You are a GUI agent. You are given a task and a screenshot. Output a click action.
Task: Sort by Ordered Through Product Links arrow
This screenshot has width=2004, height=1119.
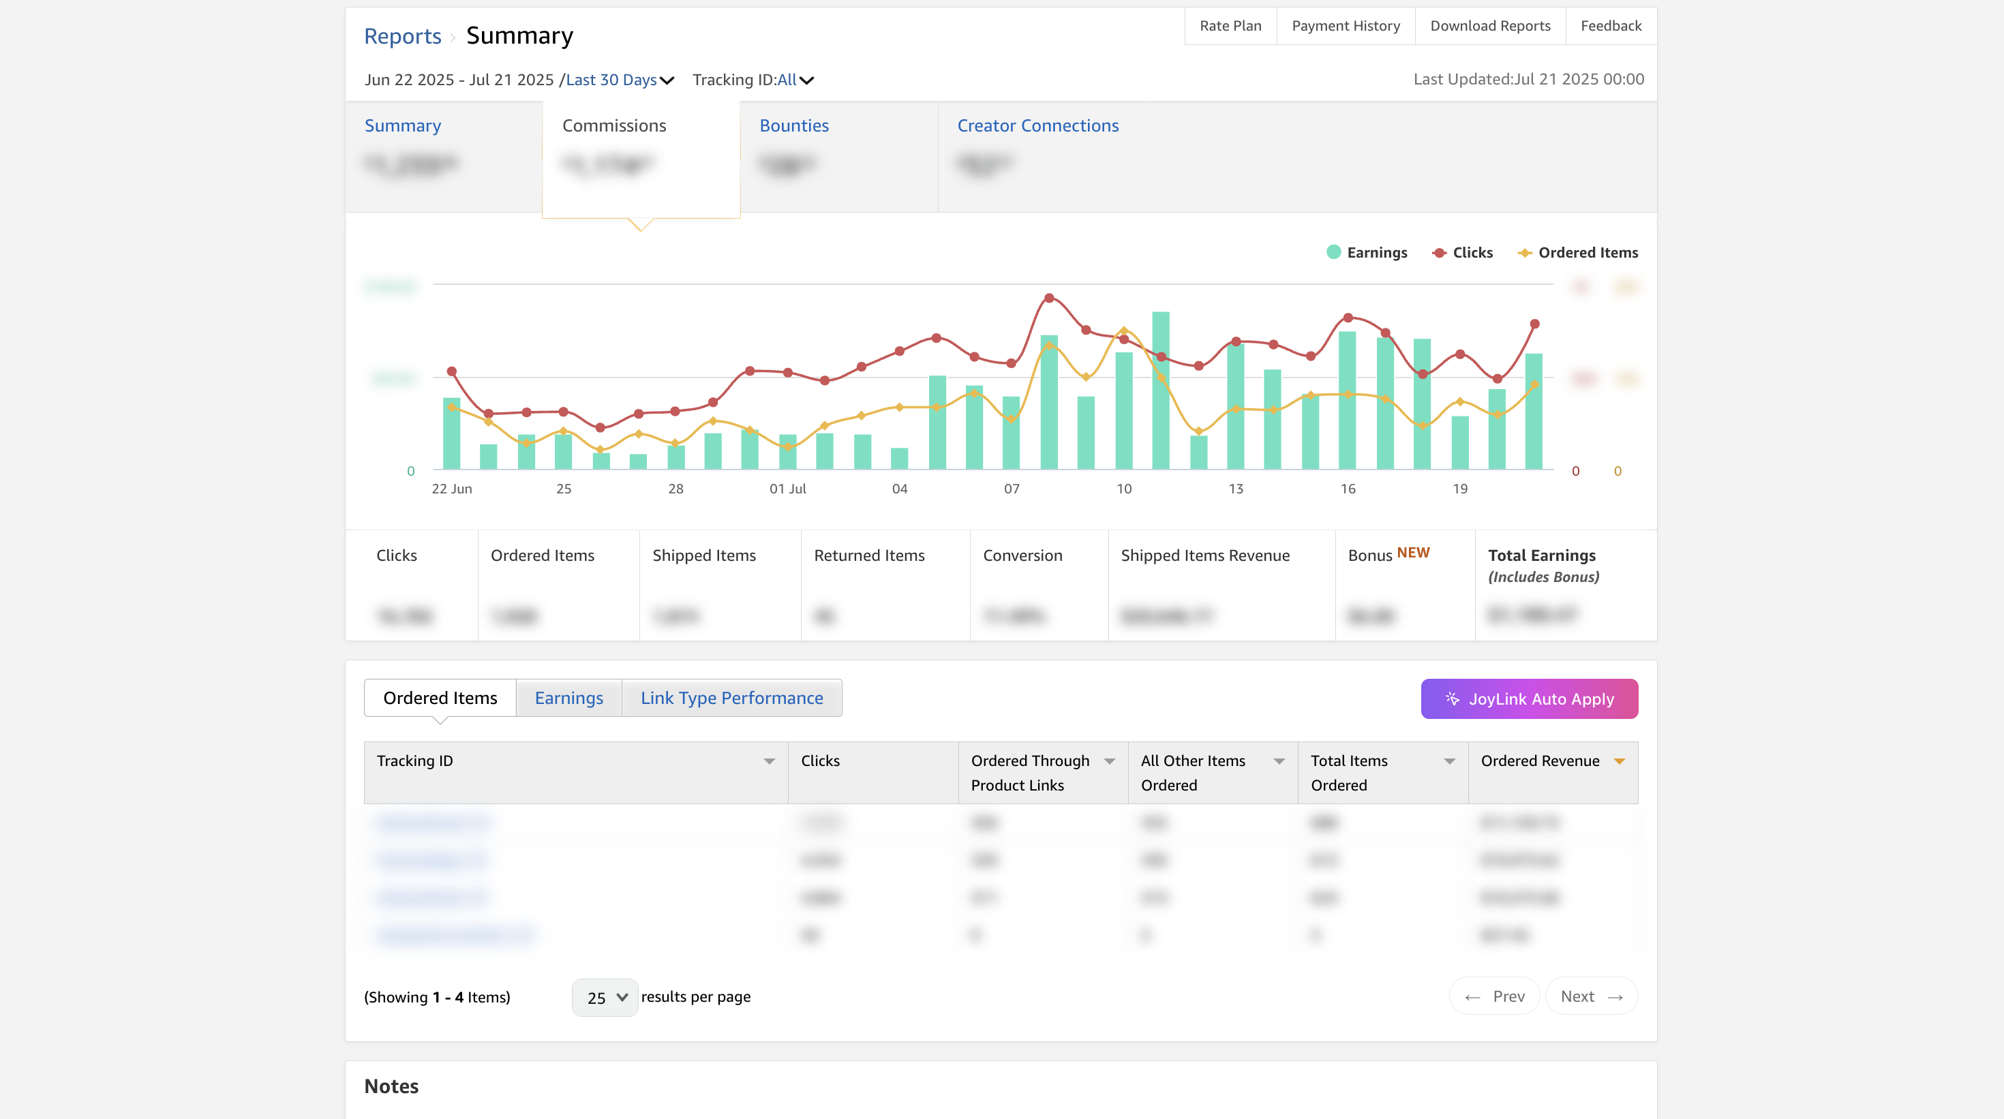point(1110,761)
